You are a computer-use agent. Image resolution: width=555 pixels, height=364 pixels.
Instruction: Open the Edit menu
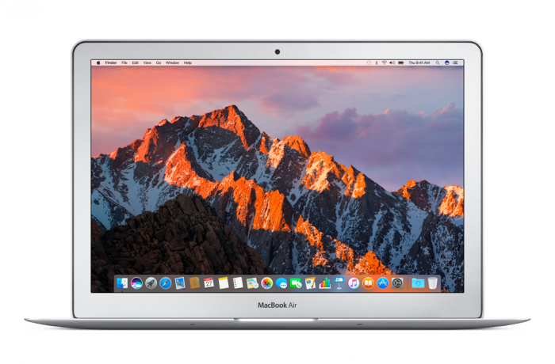pyautogui.click(x=136, y=63)
